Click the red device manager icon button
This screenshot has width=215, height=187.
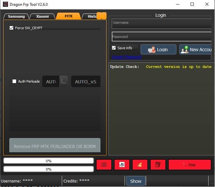tap(122, 164)
